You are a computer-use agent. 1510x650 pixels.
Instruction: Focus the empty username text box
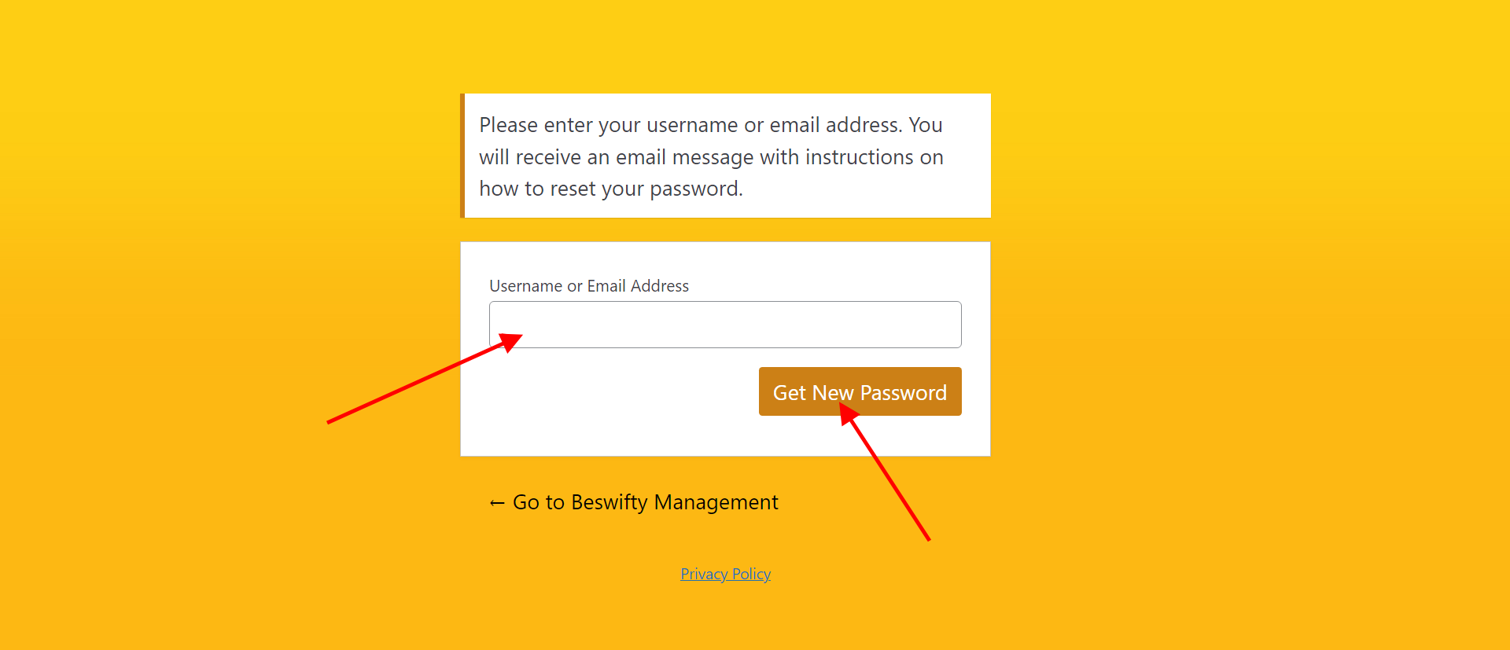725,325
